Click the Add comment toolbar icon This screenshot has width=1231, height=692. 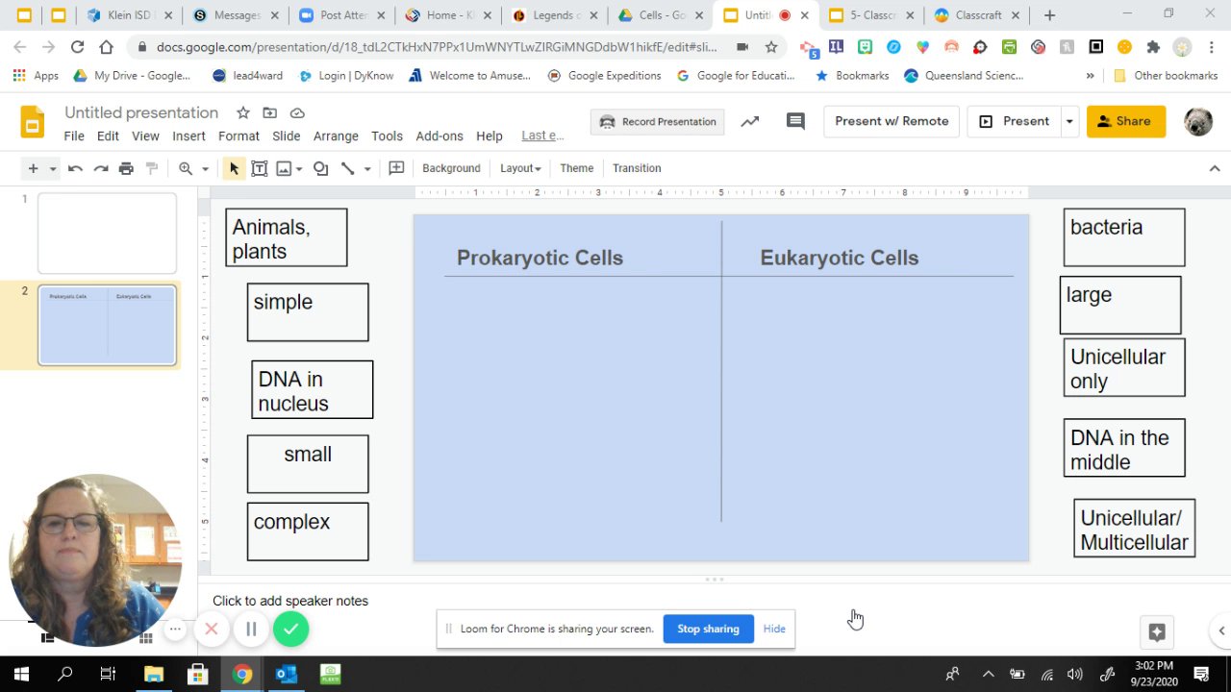coord(396,168)
